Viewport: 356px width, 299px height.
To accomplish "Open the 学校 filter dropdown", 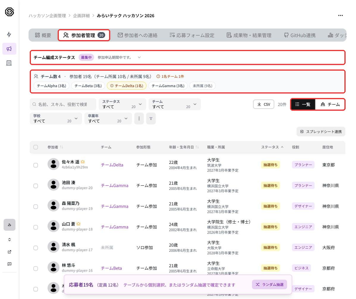I will click(56, 118).
